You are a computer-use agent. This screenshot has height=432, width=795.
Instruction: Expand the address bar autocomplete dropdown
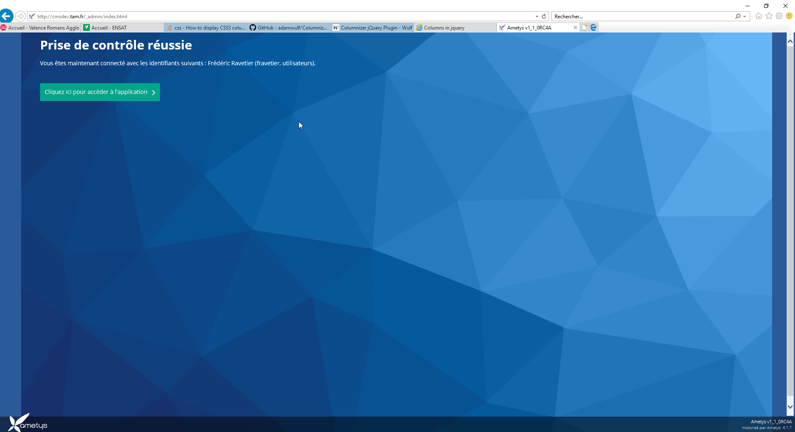(537, 17)
